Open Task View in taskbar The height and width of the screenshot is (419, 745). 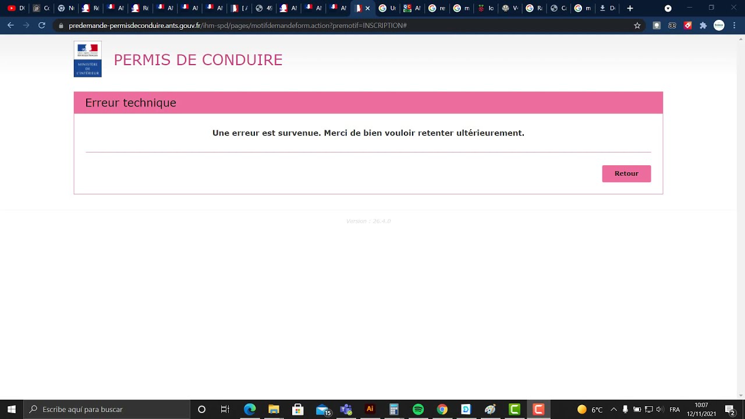tap(225, 409)
